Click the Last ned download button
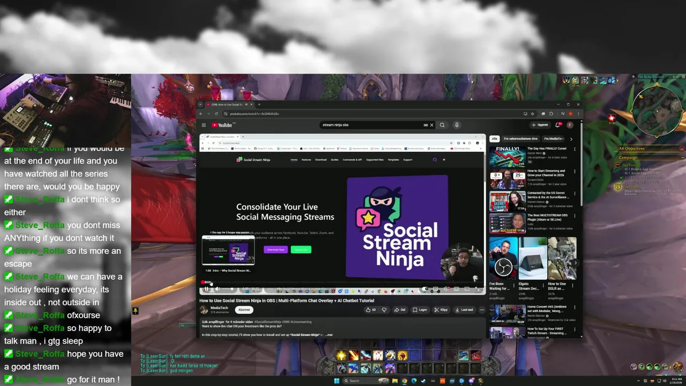 tap(464, 310)
